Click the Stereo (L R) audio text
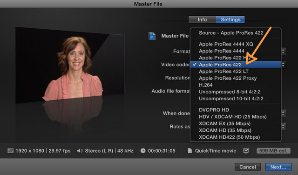 click(x=99, y=151)
